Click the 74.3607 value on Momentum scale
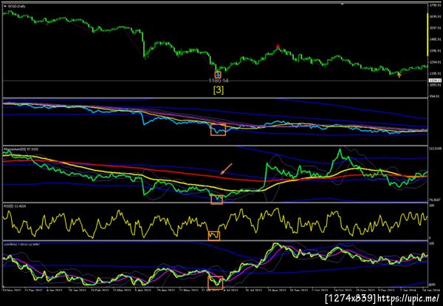This screenshot has height=306, width=443. click(435, 200)
